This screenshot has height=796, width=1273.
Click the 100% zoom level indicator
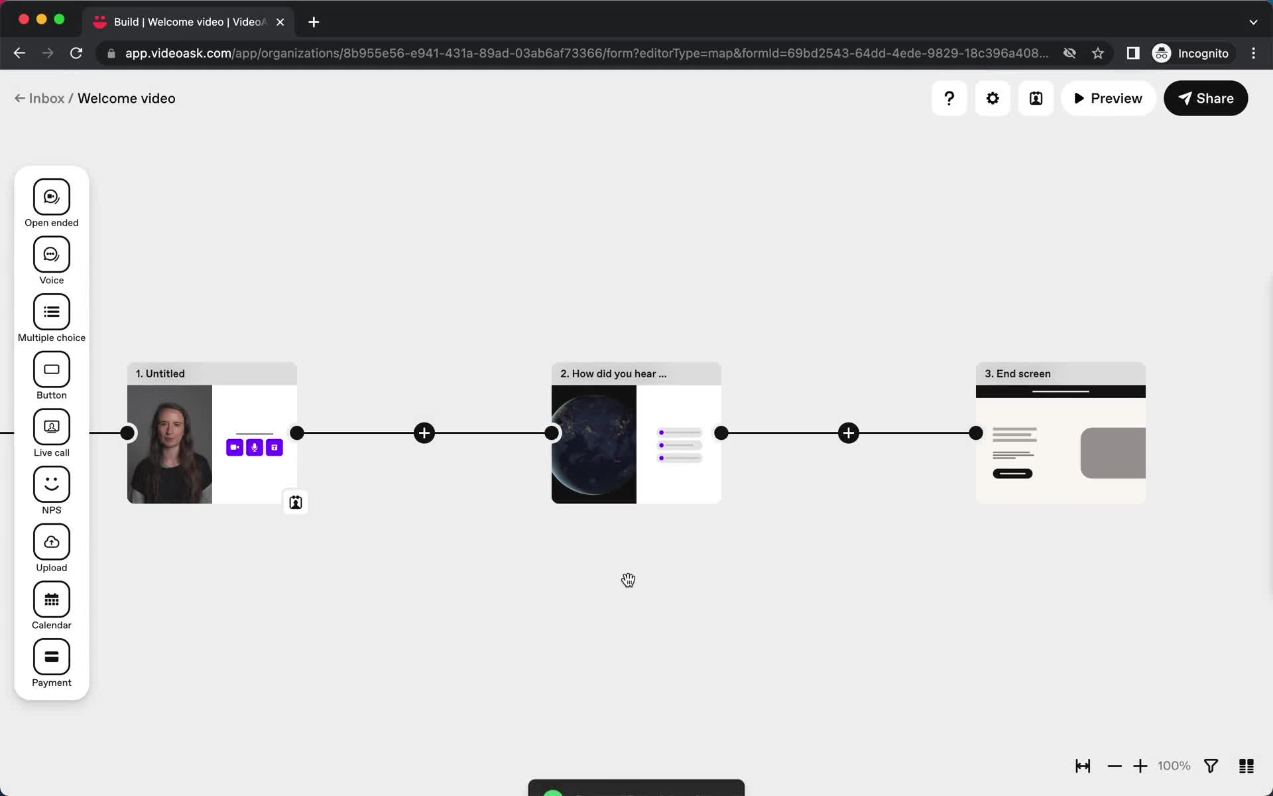[x=1174, y=765]
